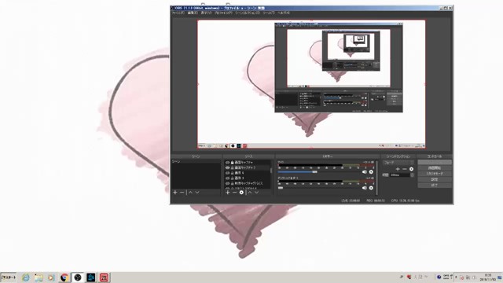
Task: Open the Edit menu in OBS
Action: coord(193,13)
